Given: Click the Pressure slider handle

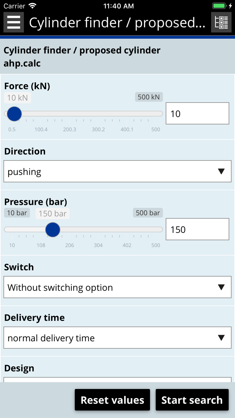Looking at the screenshot, I should coord(53,229).
